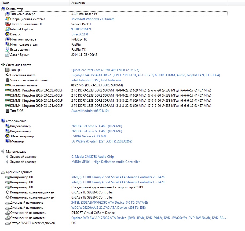Open the INTEL SSDSA2M040G2GC ATA Device link

click(109, 202)
